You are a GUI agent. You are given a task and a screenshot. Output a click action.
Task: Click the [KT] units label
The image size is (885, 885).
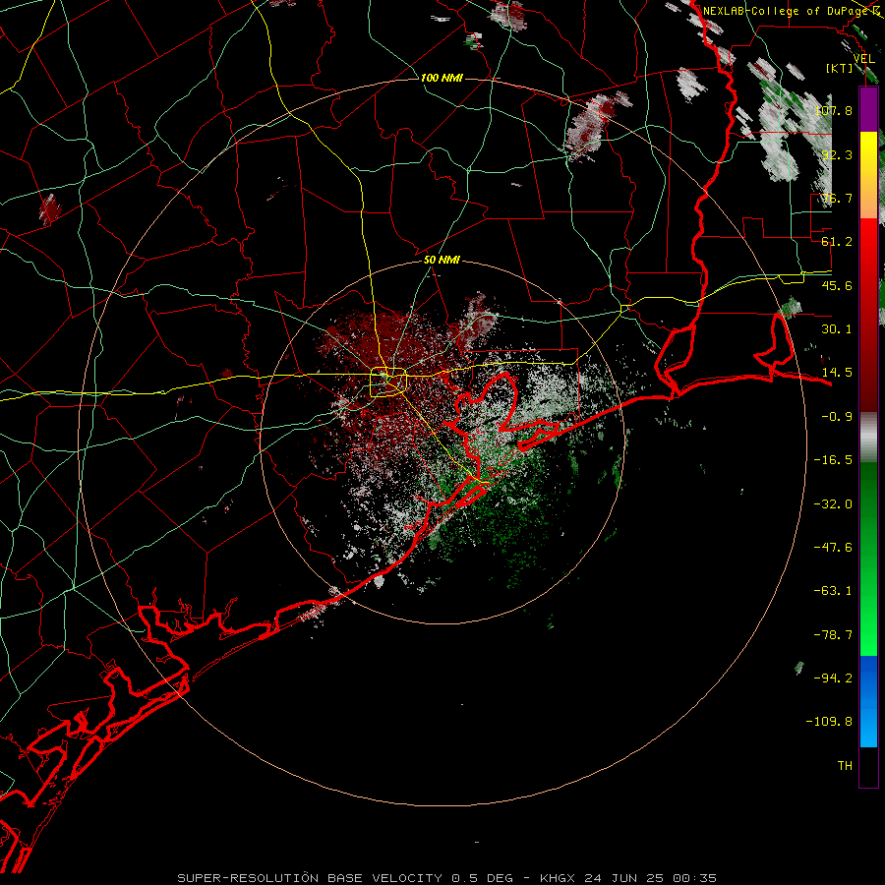tap(839, 68)
